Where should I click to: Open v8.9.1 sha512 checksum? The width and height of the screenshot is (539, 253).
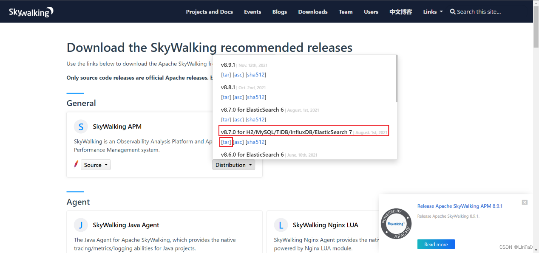(256, 75)
